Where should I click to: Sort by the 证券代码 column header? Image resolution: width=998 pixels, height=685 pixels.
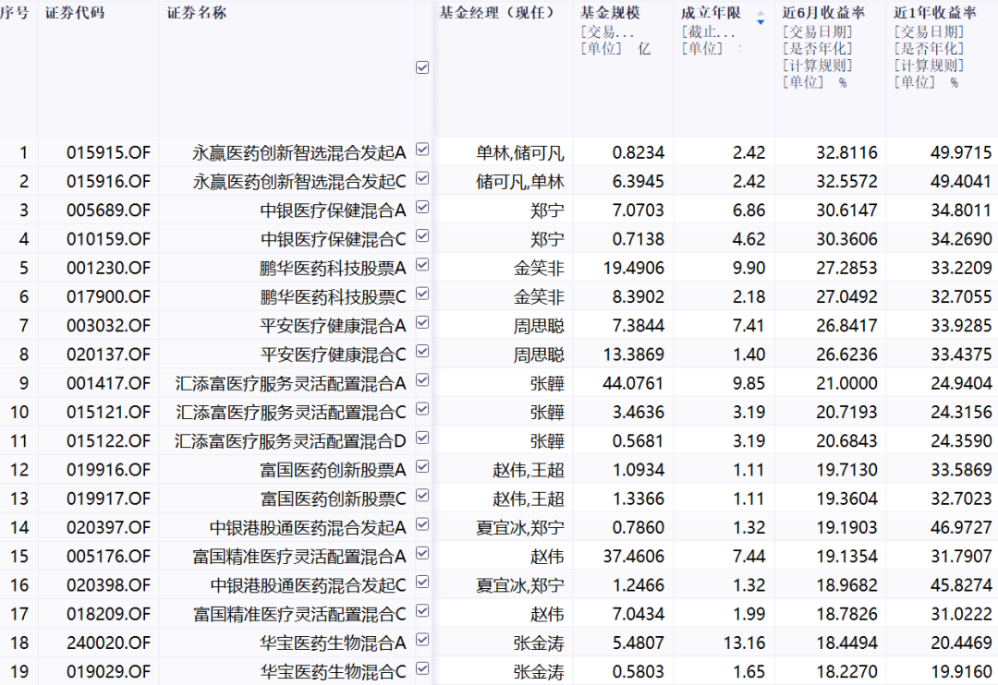point(75,13)
